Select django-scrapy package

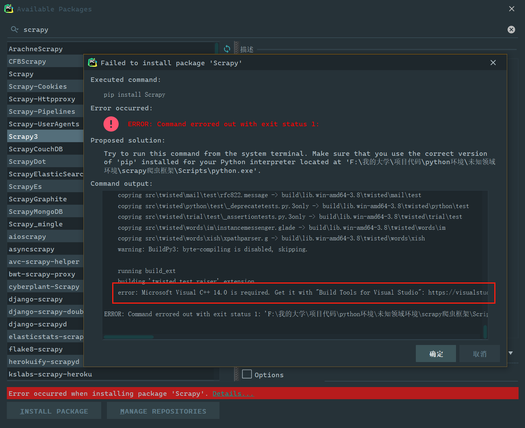[45, 299]
